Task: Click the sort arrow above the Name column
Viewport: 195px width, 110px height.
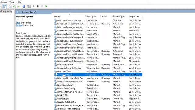Action: point(69,15)
